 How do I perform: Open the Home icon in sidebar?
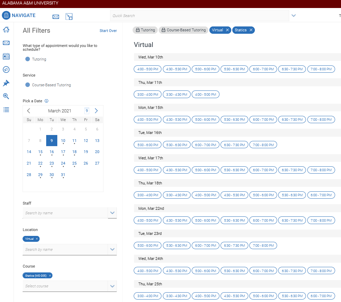[6, 30]
